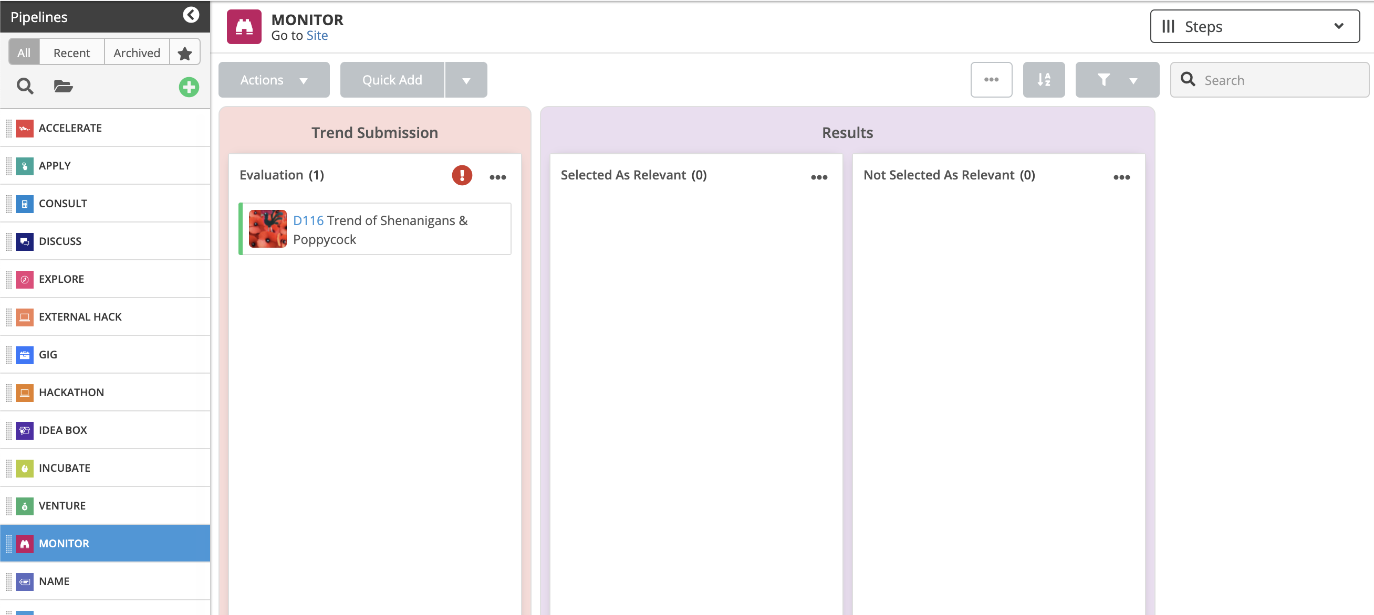The height and width of the screenshot is (615, 1374).
Task: Click the D116 poppy thumbnail
Action: pyautogui.click(x=267, y=229)
